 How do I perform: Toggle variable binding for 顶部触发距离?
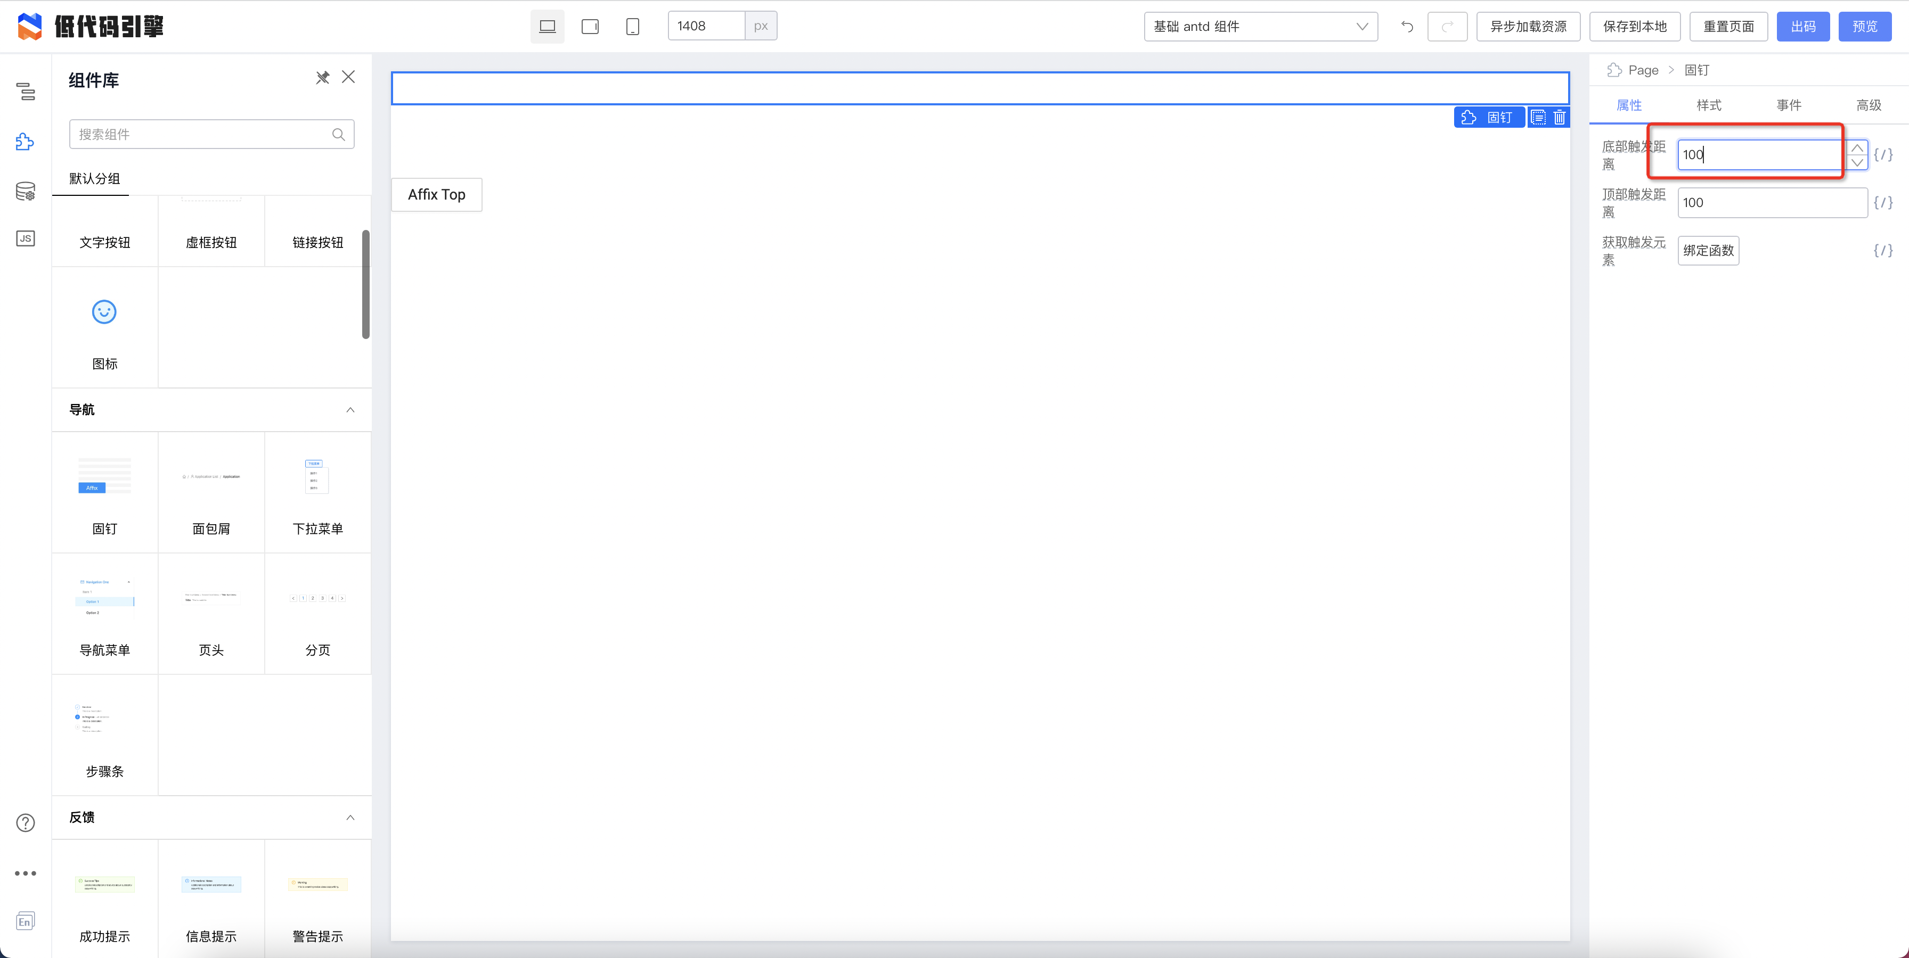coord(1883,202)
